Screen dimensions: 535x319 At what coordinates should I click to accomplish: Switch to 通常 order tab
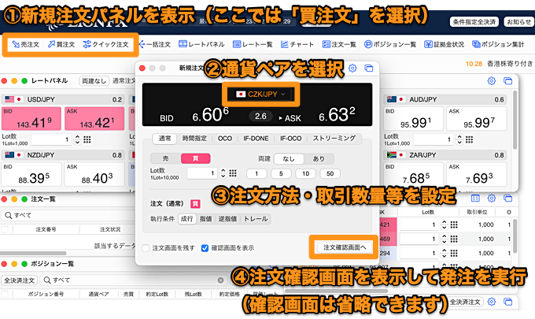(x=164, y=139)
